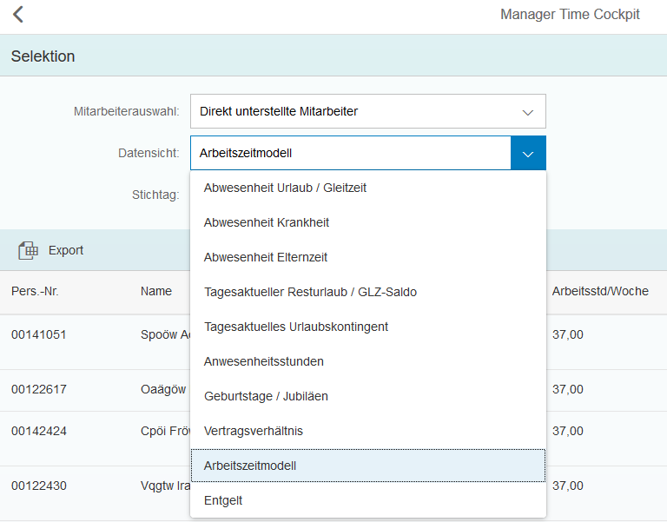
Task: Click the Selektion section header
Action: tap(43, 56)
